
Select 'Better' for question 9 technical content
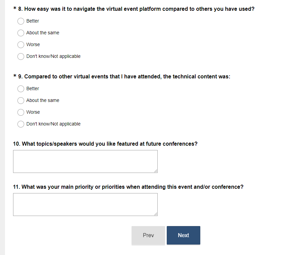click(x=21, y=89)
